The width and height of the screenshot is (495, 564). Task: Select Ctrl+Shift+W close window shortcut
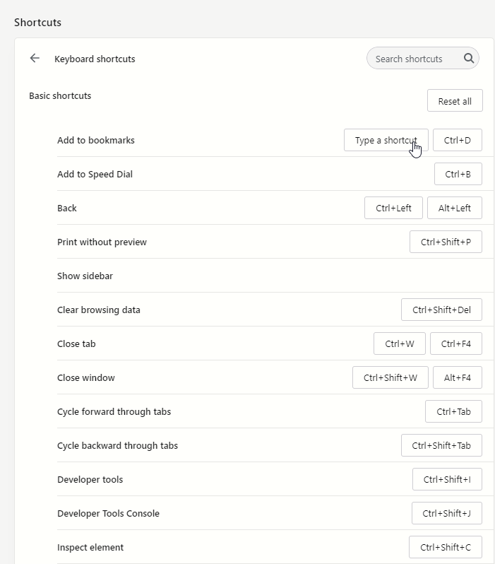(x=390, y=377)
